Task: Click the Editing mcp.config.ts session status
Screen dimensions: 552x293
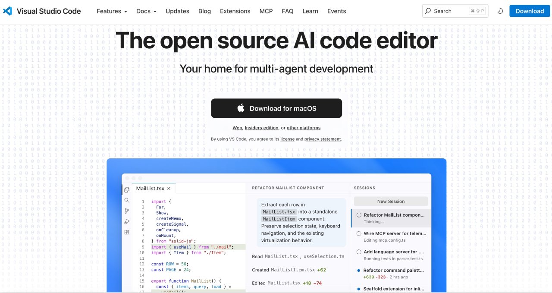Action: click(384, 240)
